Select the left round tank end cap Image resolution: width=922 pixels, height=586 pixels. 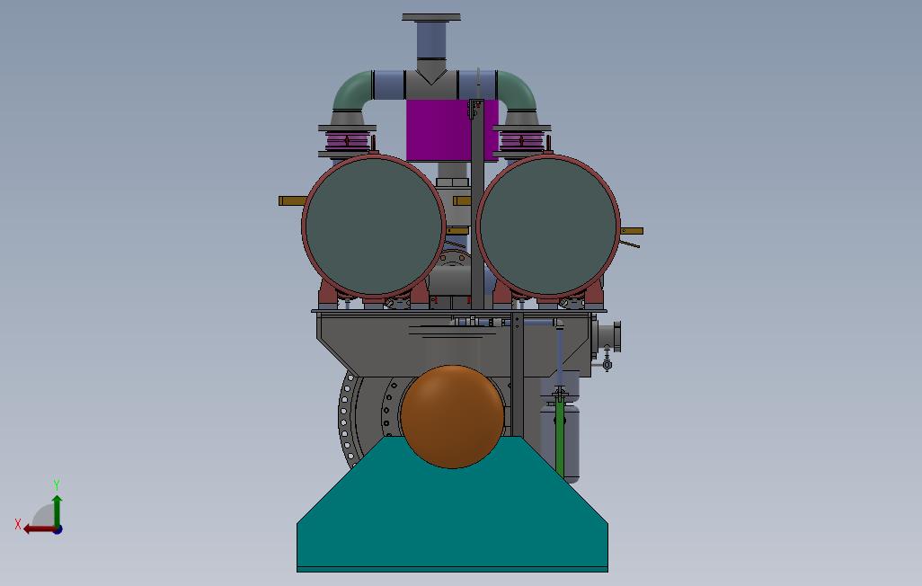[x=374, y=226]
